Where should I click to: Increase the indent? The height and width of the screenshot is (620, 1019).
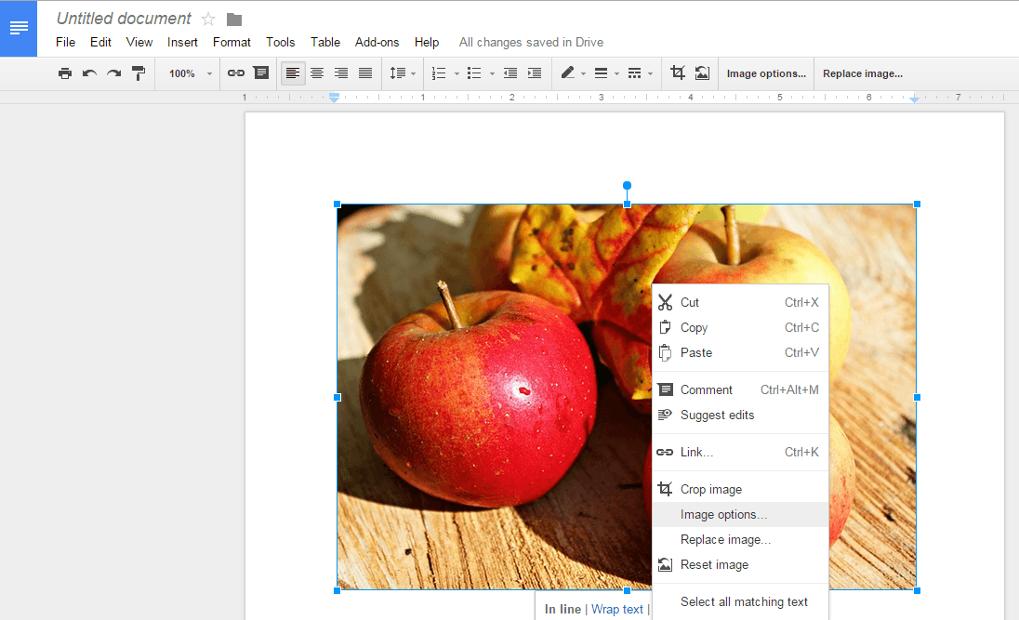point(534,73)
